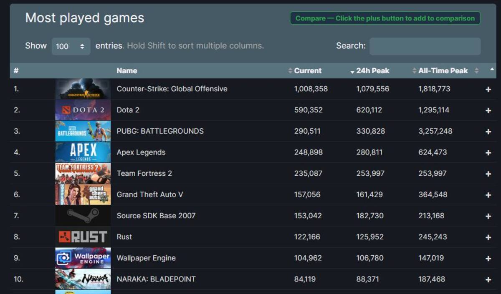The image size is (501, 294).
Task: Sort by the Name column header
Action: (x=127, y=71)
